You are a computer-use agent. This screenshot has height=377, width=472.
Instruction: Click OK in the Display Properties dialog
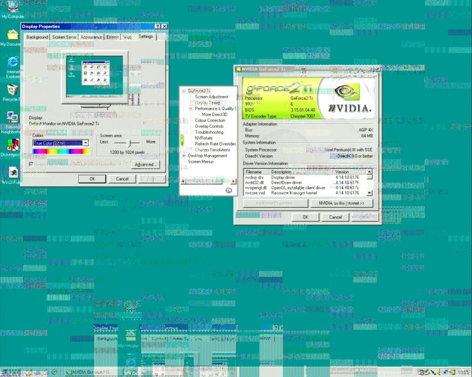[x=92, y=179]
